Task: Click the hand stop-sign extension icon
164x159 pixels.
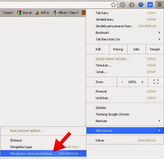Action: pyautogui.click(x=132, y=5)
